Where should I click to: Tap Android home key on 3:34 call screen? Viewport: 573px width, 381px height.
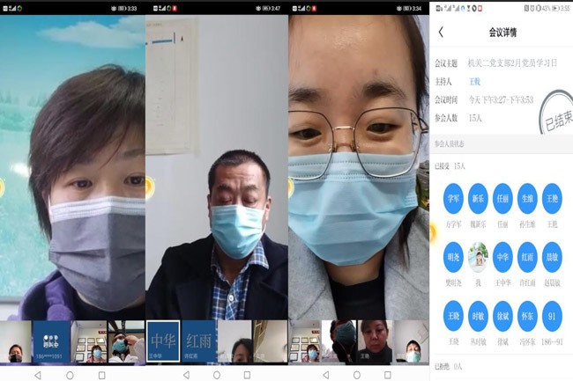pyautogui.click(x=357, y=375)
